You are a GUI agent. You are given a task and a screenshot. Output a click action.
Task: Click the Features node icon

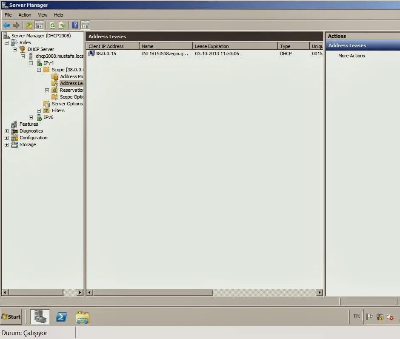point(14,124)
